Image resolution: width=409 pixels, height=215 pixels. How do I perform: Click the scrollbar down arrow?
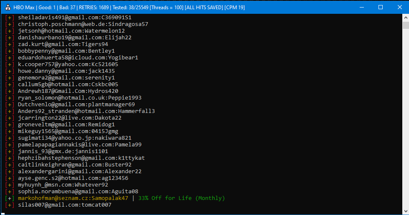406,211
